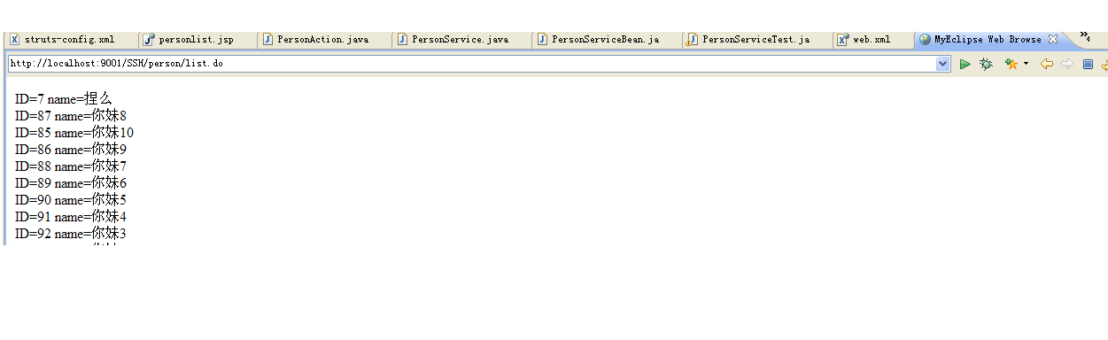The image size is (1108, 340).
Task: Open the PersonService.java tab
Action: click(461, 40)
